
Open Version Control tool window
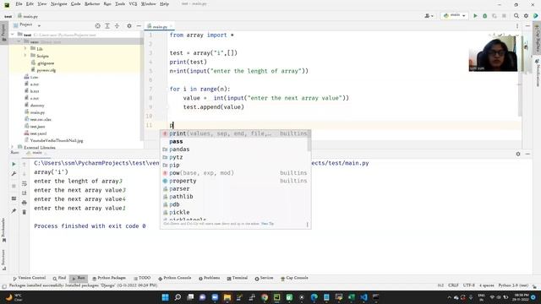tap(30, 278)
